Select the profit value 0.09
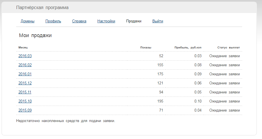The height and width of the screenshot is (139, 262). (198, 74)
